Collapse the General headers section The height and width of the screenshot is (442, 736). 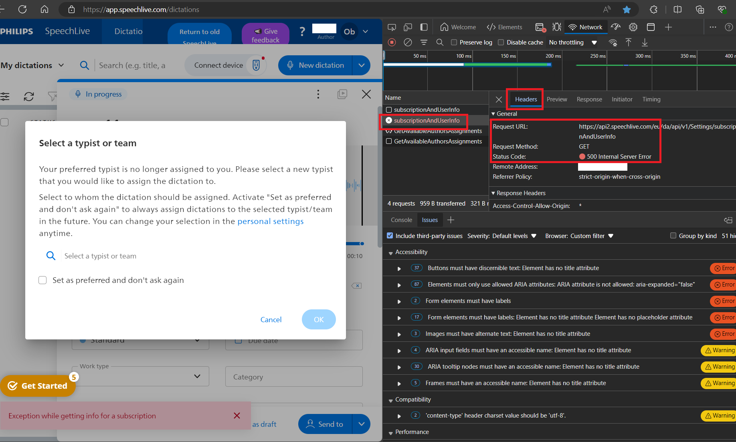tap(493, 114)
